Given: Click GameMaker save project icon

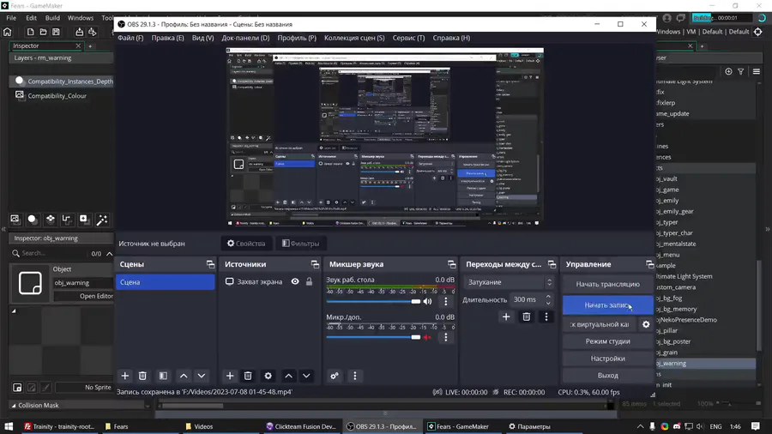Looking at the screenshot, I should pyautogui.click(x=56, y=32).
